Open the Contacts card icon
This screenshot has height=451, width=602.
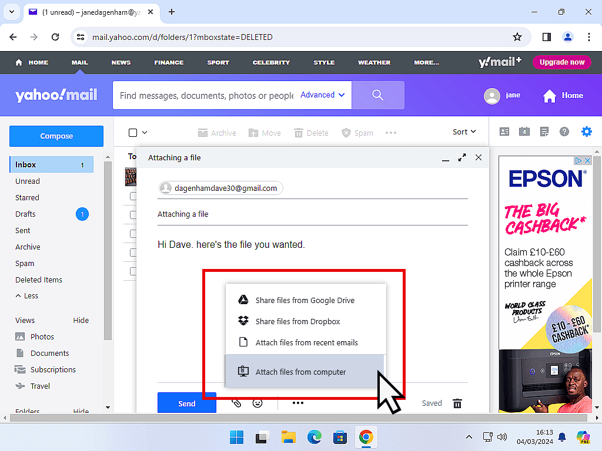[x=504, y=132]
